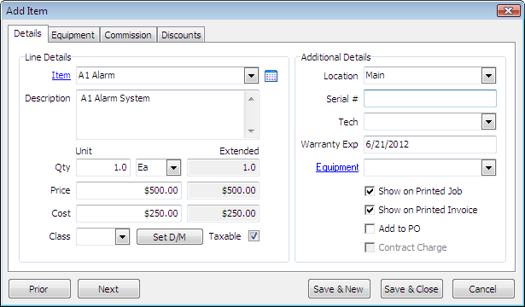Uncheck Show on Printed Invoice

(x=370, y=210)
